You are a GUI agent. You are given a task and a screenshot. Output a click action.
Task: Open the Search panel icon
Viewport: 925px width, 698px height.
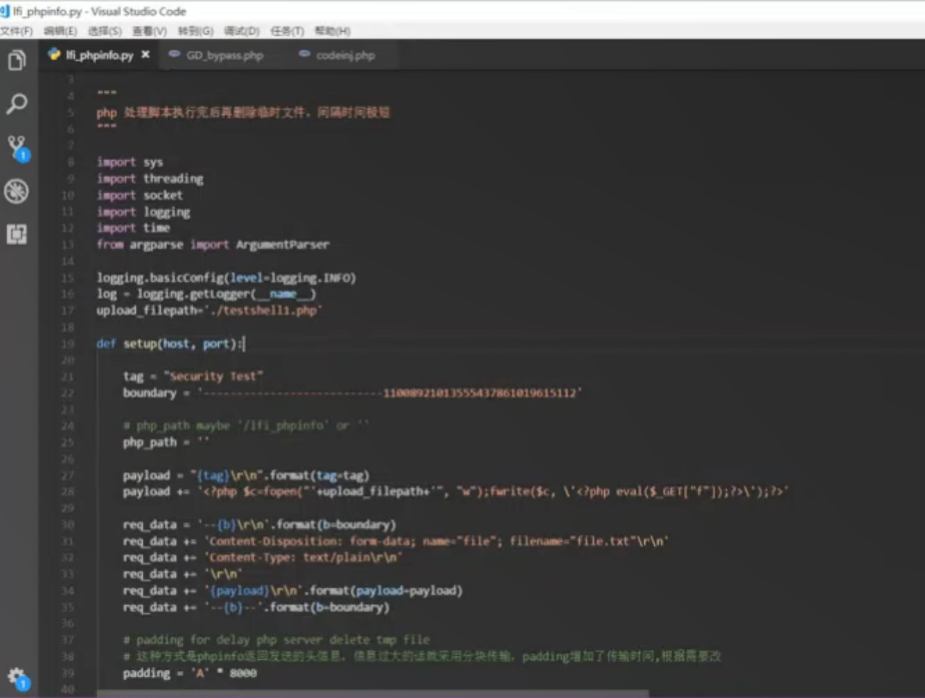17,104
